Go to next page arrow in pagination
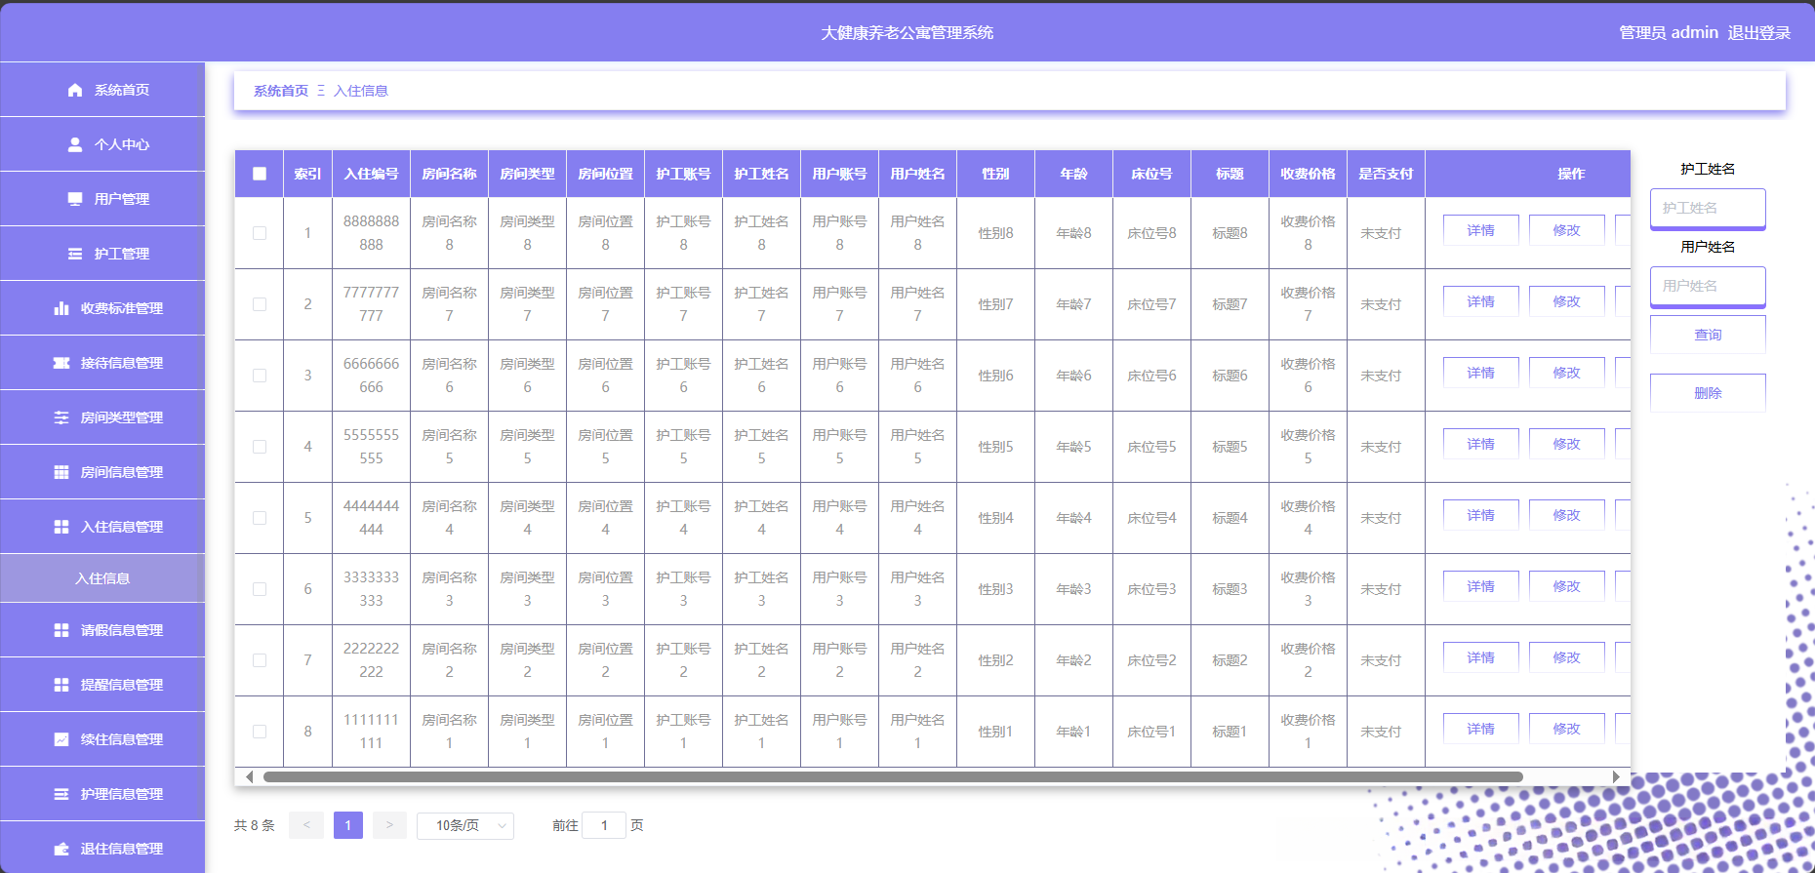The image size is (1815, 873). pos(389,825)
